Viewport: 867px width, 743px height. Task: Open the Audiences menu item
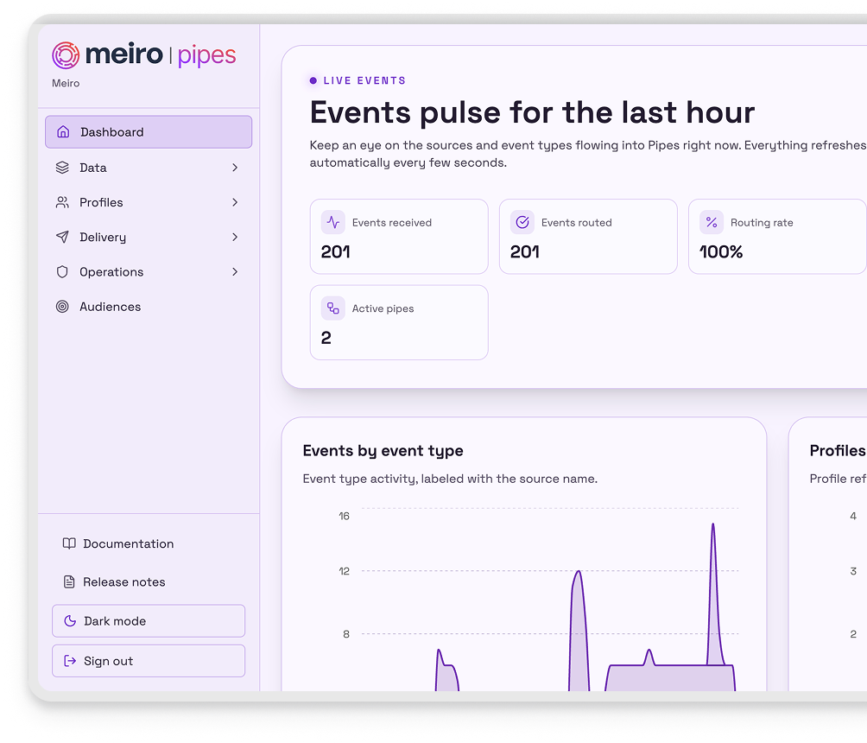point(110,307)
